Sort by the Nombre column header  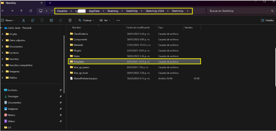coord(77,28)
